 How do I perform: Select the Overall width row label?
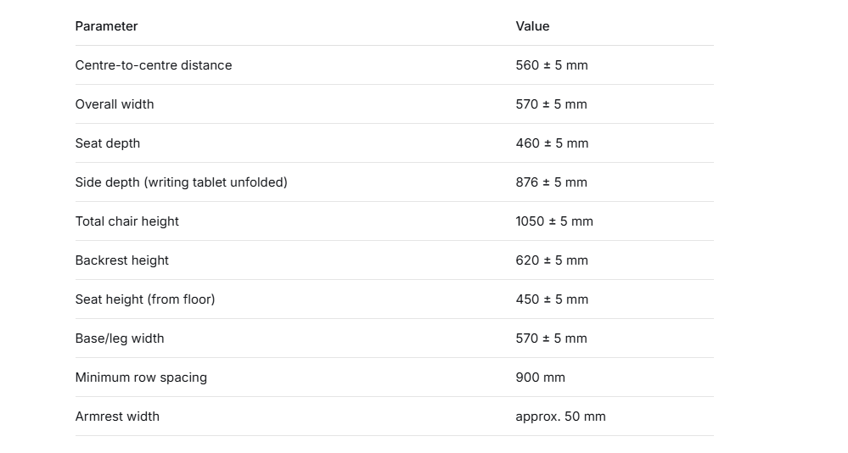tap(115, 103)
